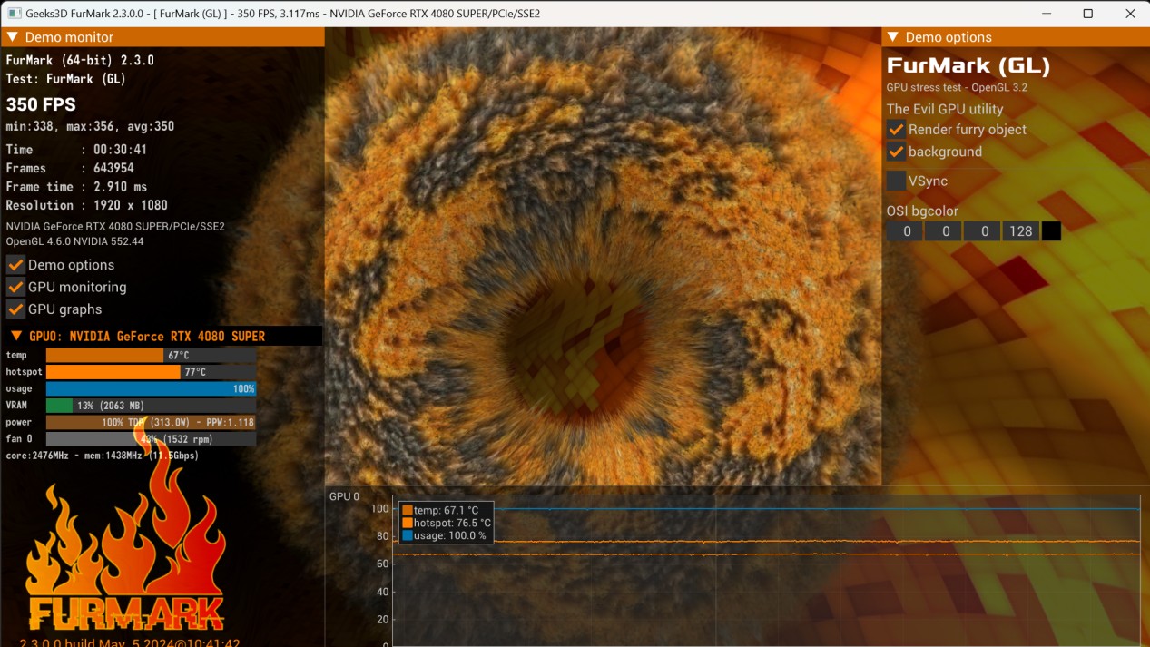Click the fan 0 rpm bar
This screenshot has width=1150, height=647.
[151, 439]
